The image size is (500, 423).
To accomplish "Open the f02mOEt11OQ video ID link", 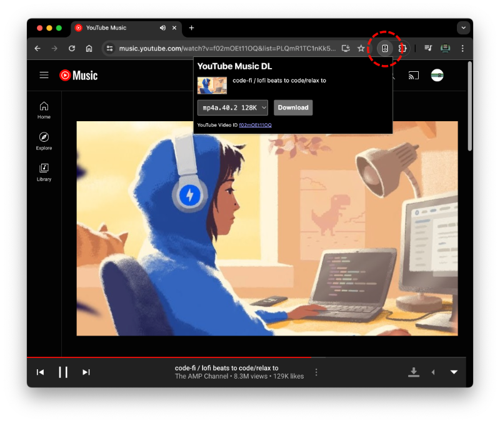I will pos(255,125).
